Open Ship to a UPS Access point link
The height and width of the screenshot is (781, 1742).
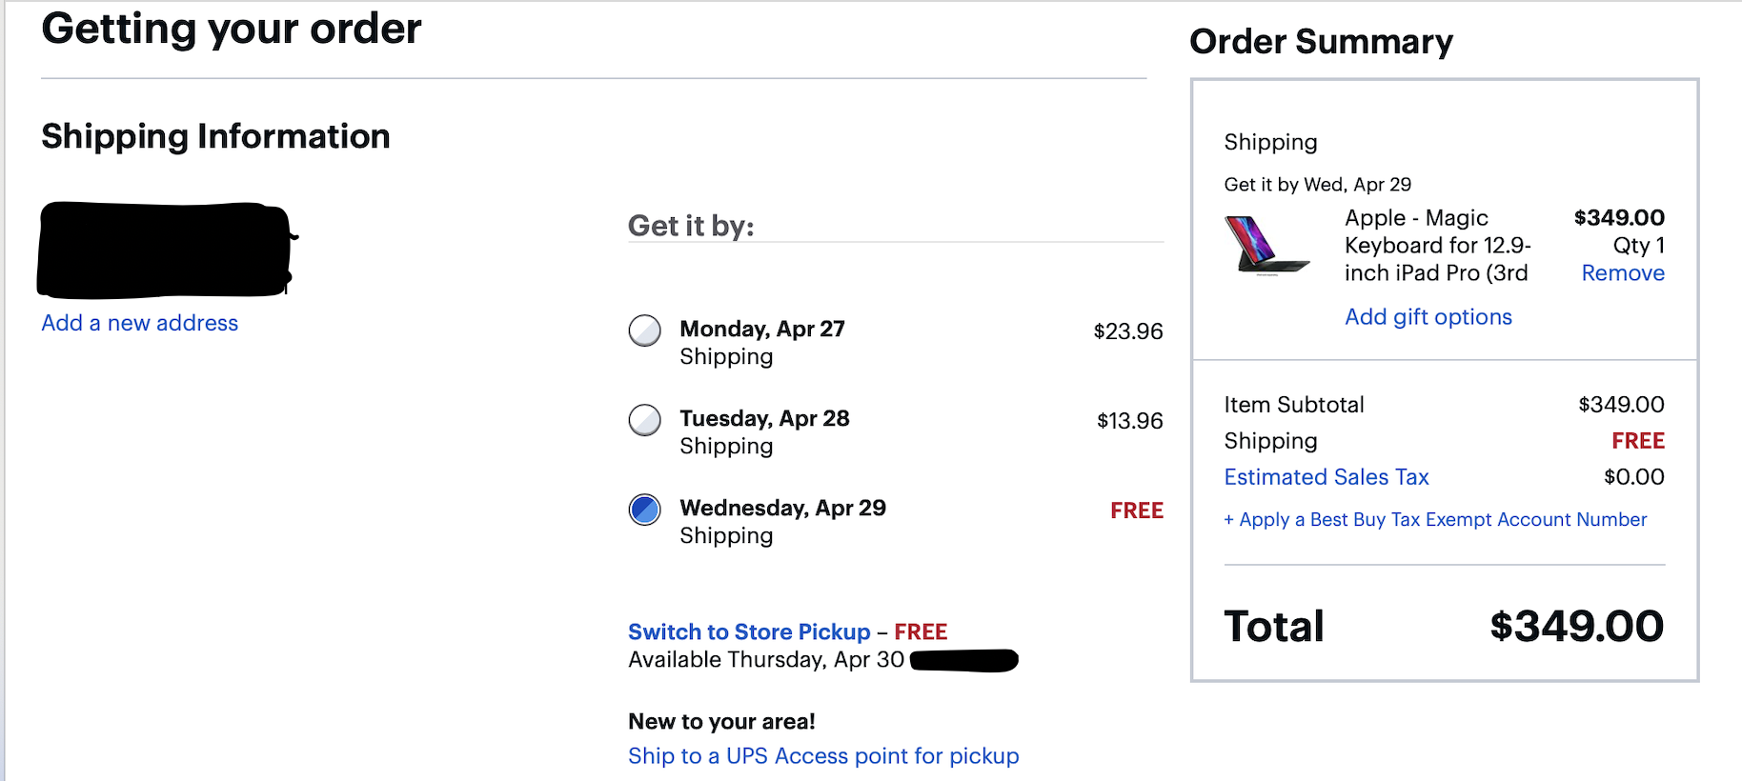823,755
